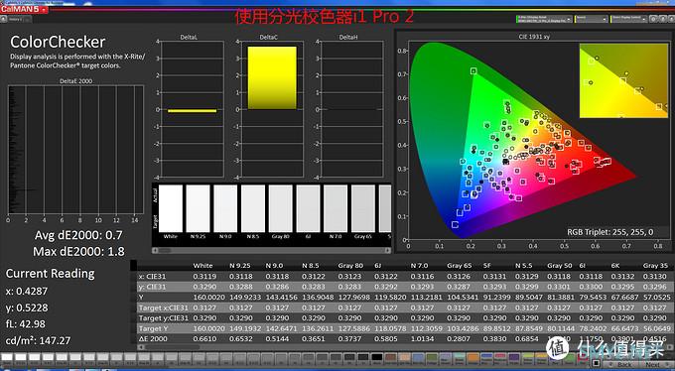Viewport: 675px width, 371px height.
Task: Select the History 1 tab
Action: pos(15,19)
